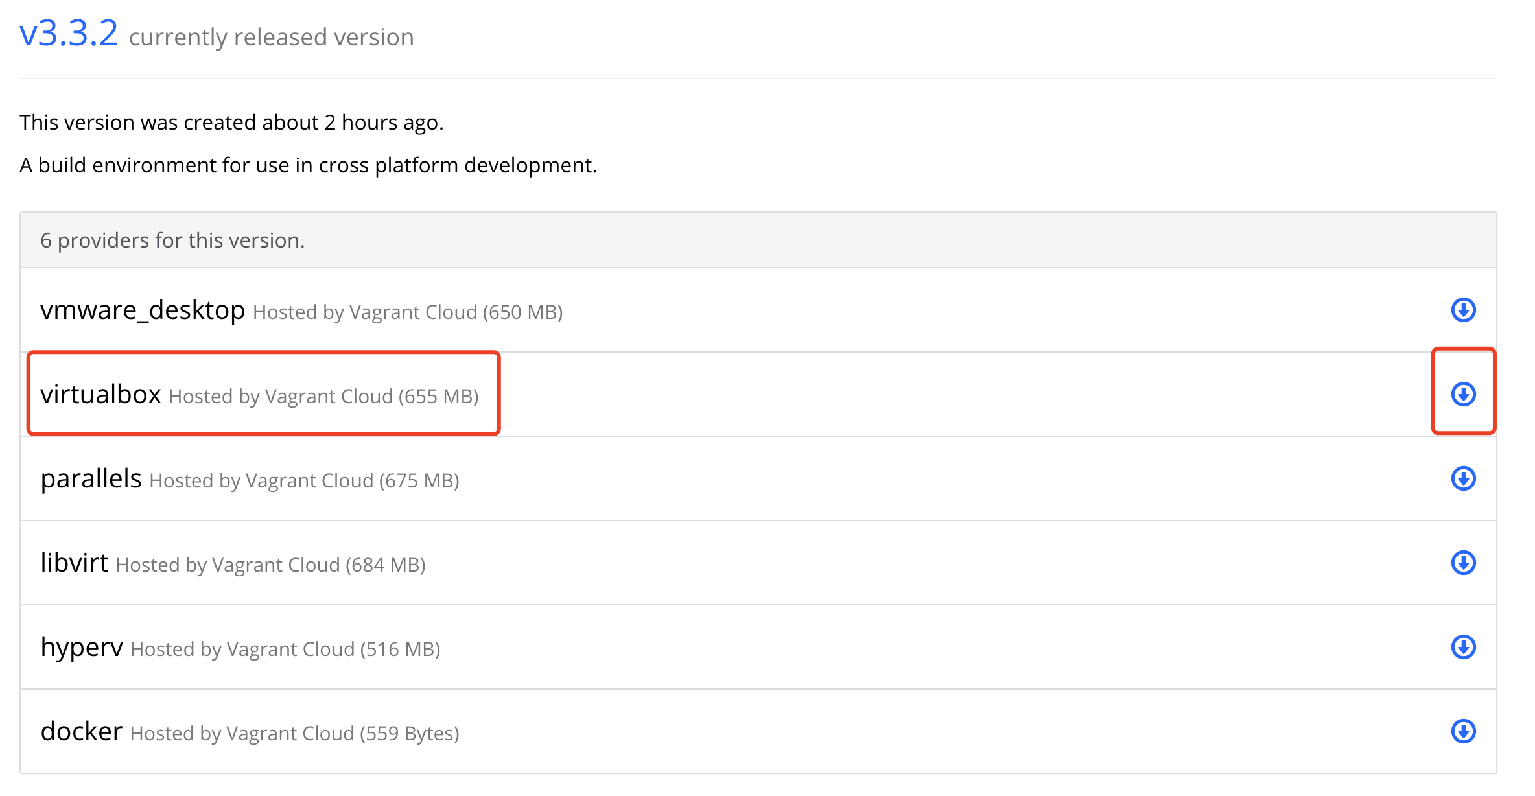Click the hyperv provider name
The width and height of the screenshot is (1535, 796).
coord(82,648)
